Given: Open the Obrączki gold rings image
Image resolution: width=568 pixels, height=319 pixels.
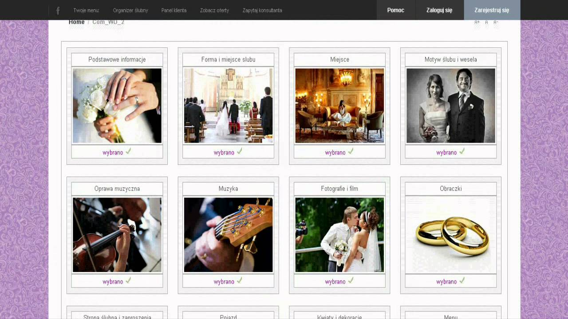Looking at the screenshot, I should [x=451, y=235].
